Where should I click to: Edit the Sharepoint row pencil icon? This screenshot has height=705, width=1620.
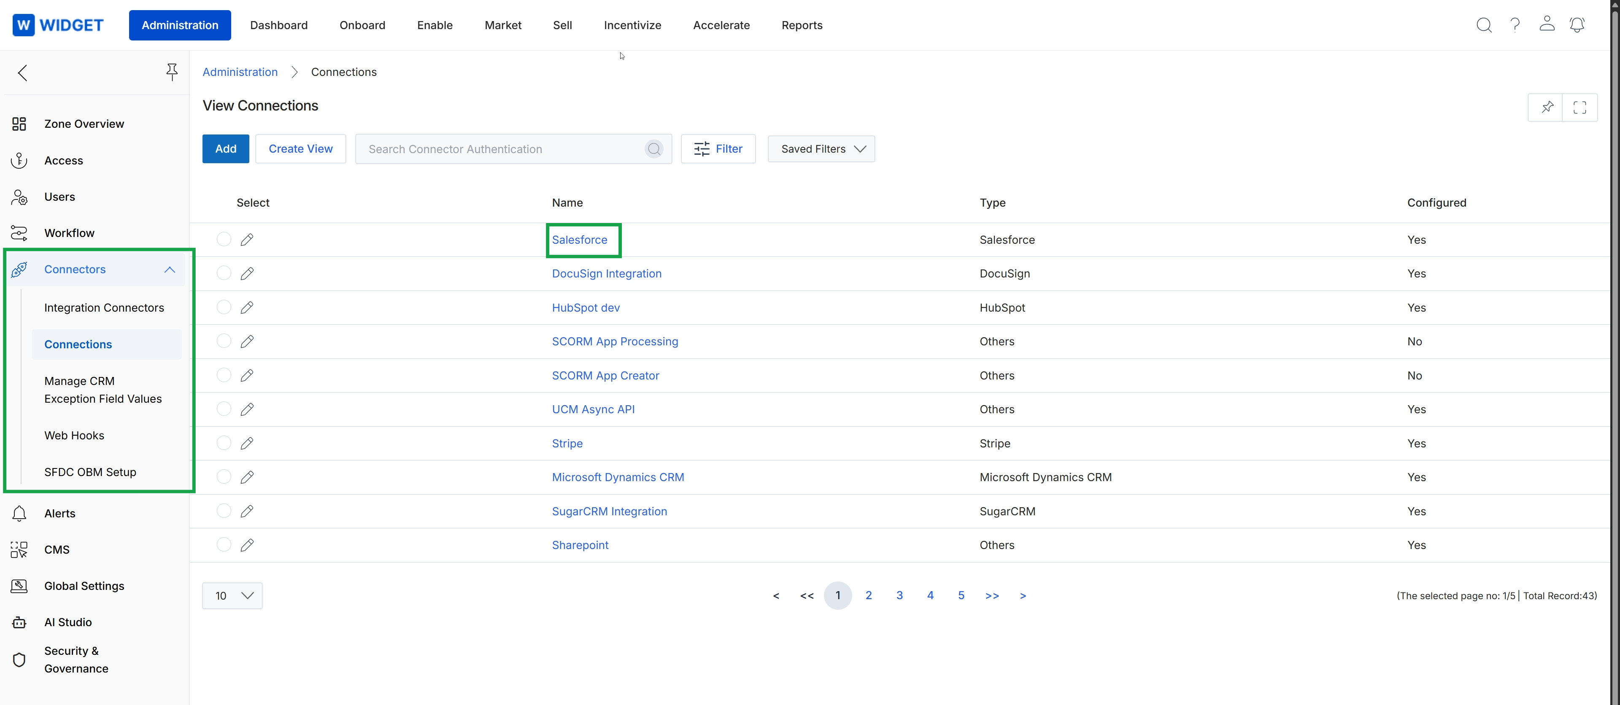pos(247,545)
